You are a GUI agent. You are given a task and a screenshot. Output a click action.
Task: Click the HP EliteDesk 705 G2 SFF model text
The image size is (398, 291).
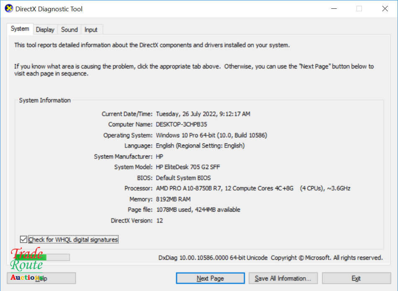click(x=188, y=167)
